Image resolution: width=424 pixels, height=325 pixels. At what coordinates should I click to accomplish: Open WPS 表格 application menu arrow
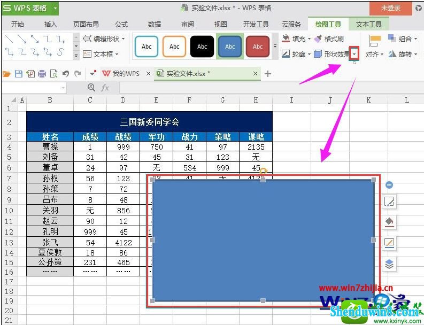(55, 8)
